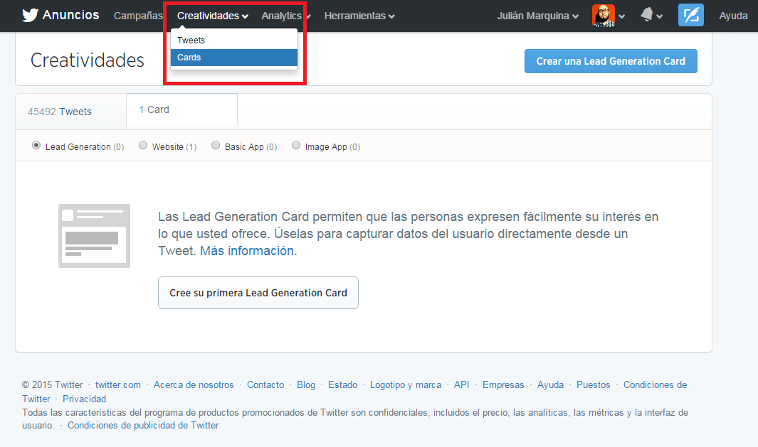Open the twitter.com footer link
The width and height of the screenshot is (758, 447).
click(x=118, y=384)
